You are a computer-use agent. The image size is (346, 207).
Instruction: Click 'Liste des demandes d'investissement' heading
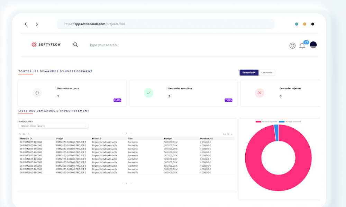pos(54,111)
